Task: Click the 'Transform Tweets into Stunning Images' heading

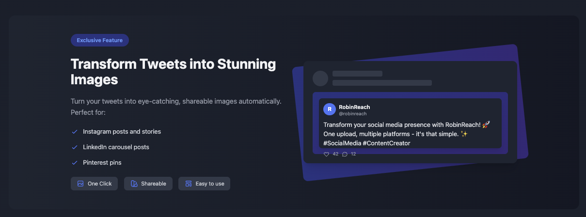Action: [173, 71]
